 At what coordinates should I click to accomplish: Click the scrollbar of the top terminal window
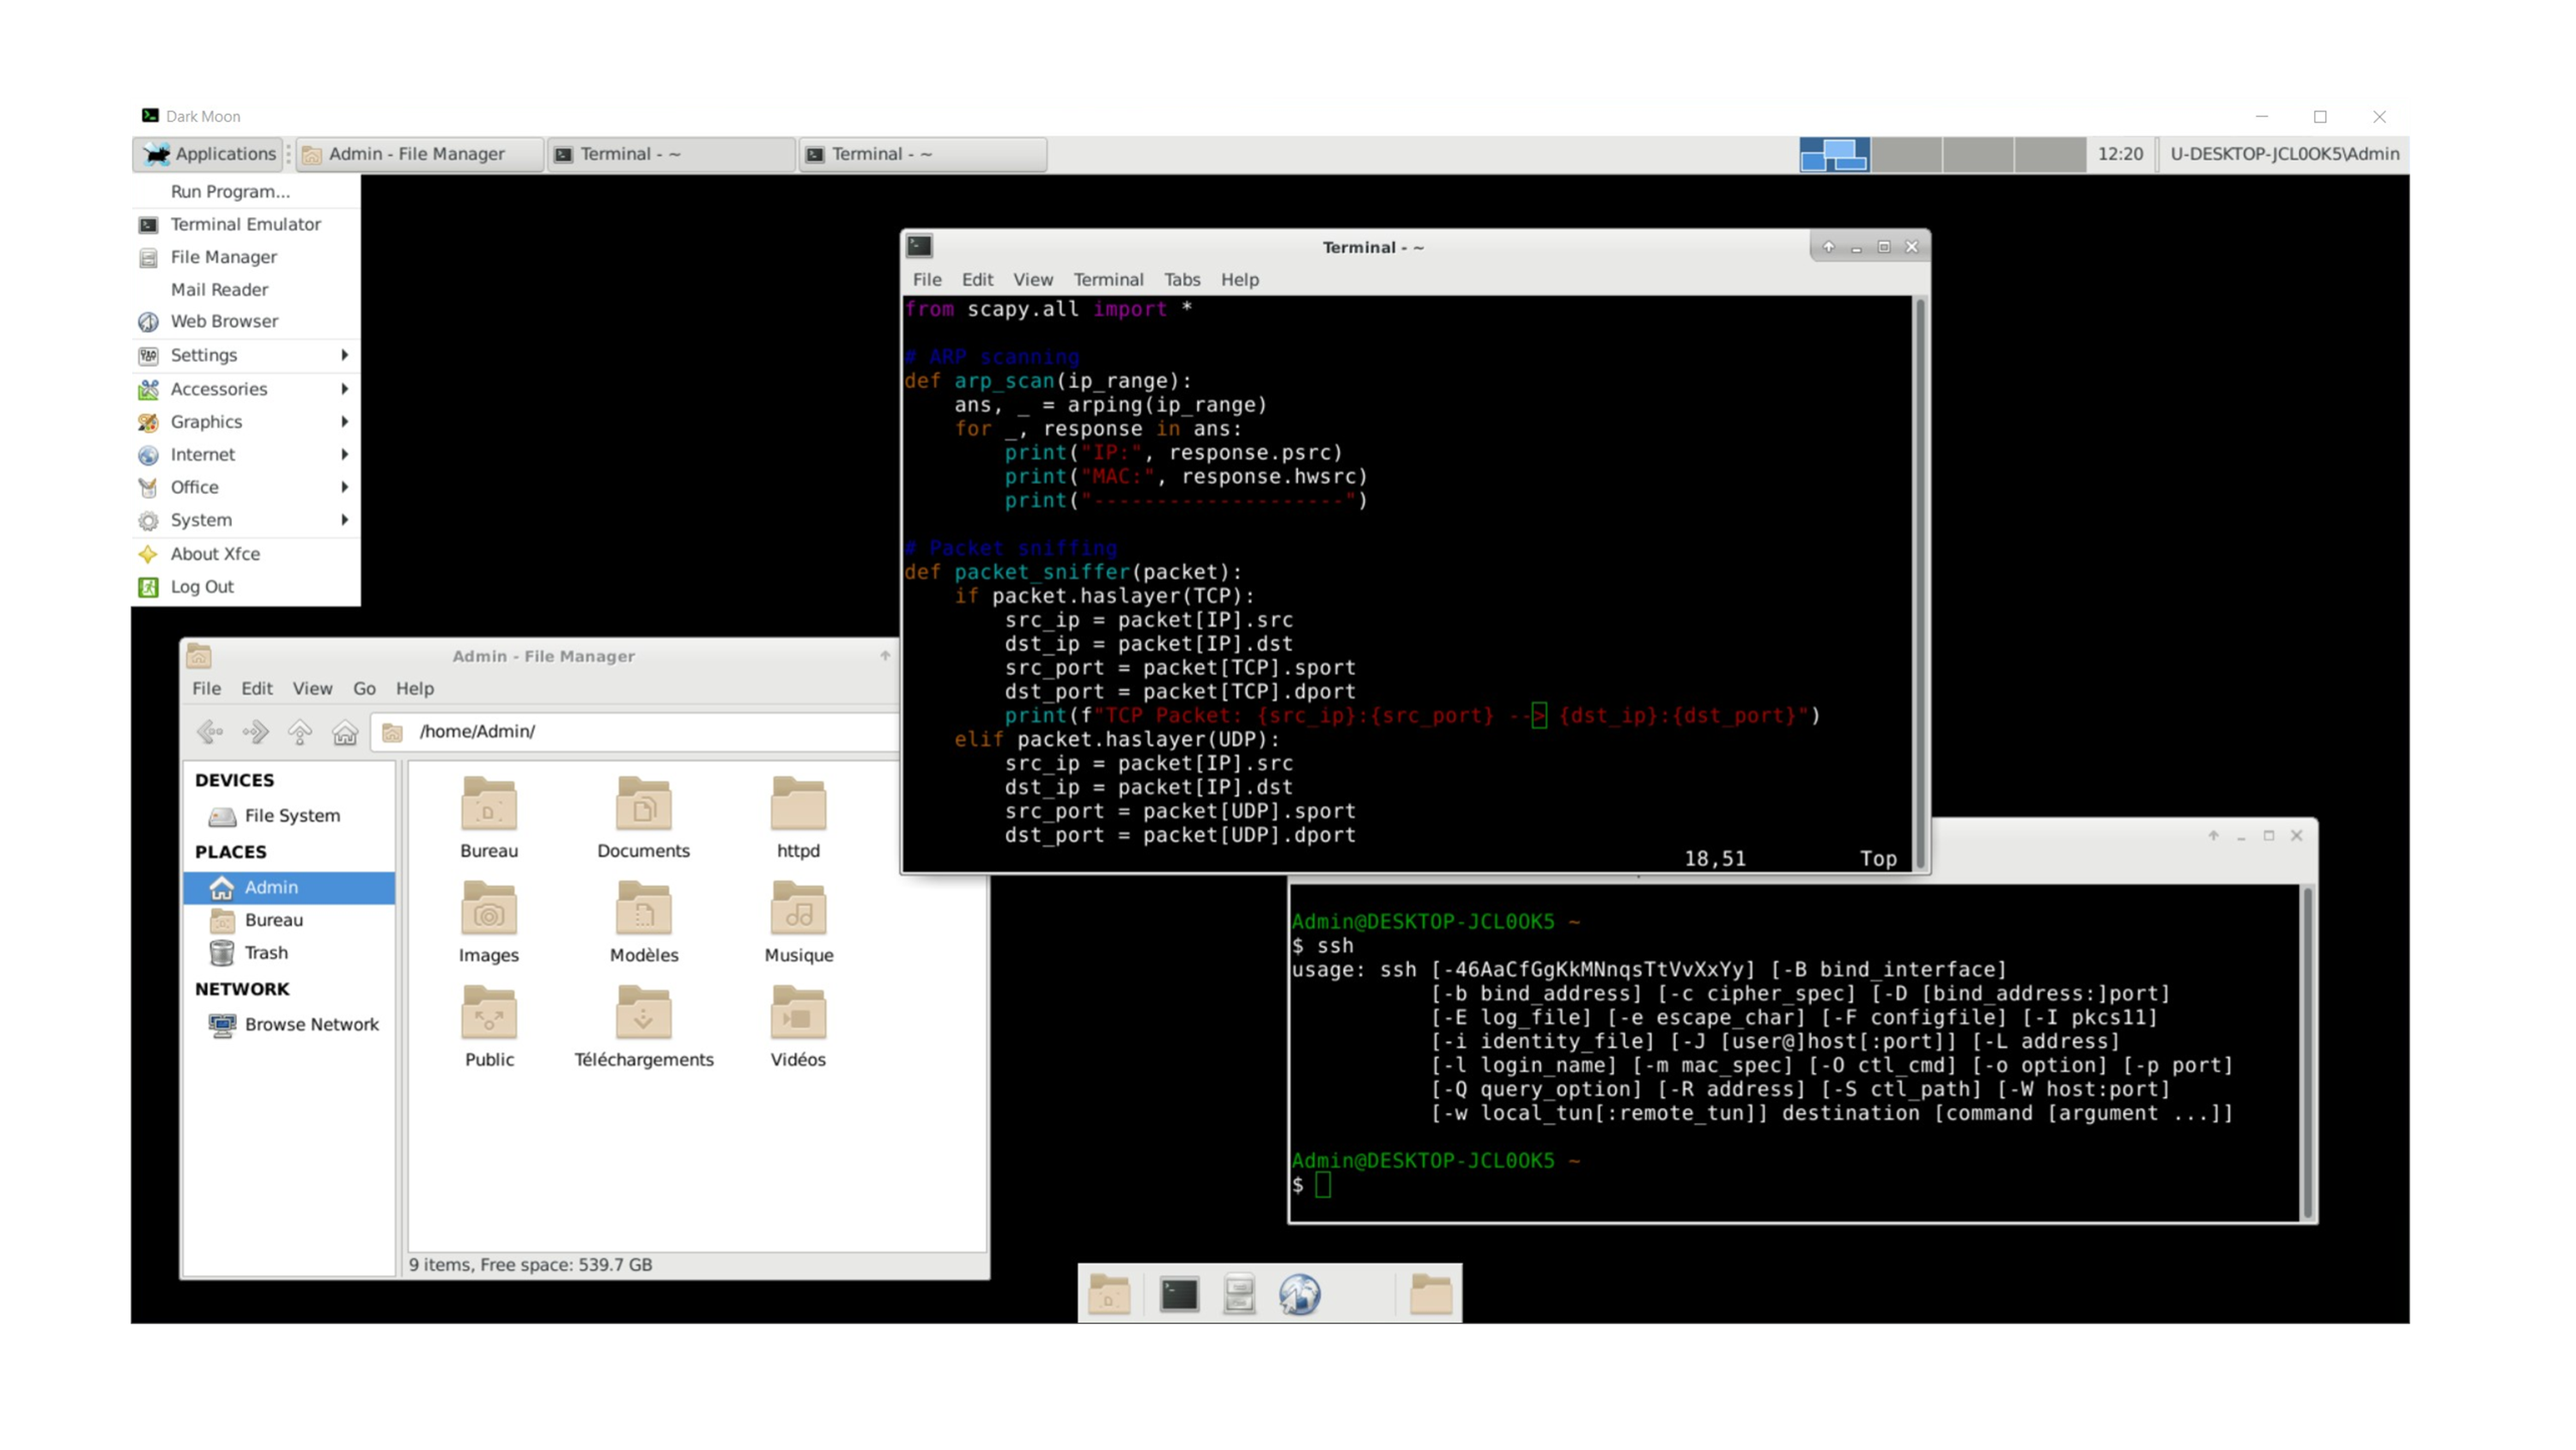(1919, 581)
